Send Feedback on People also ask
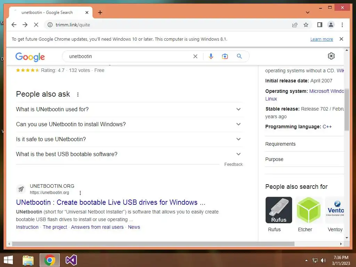The width and height of the screenshot is (356, 267). tap(233, 164)
